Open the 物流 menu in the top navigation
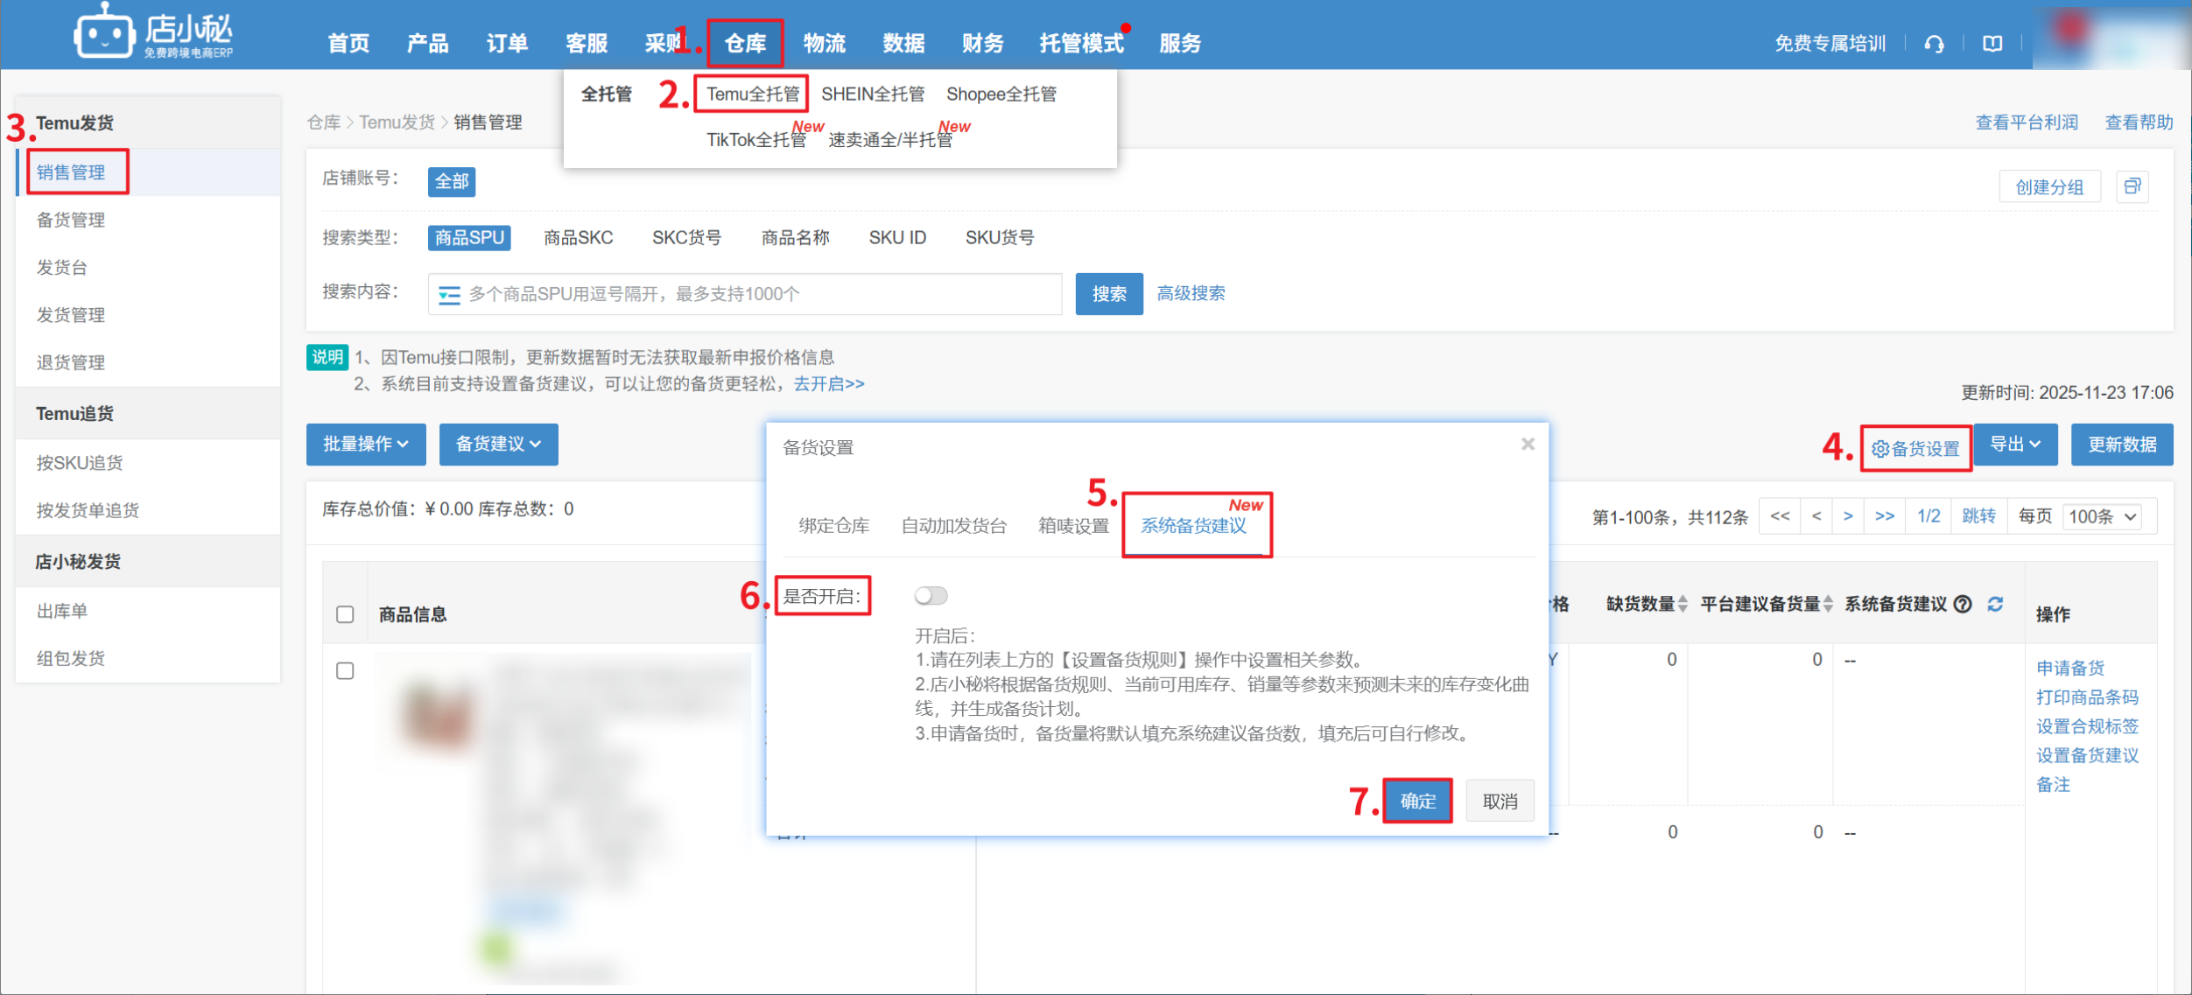This screenshot has width=2192, height=995. [824, 43]
